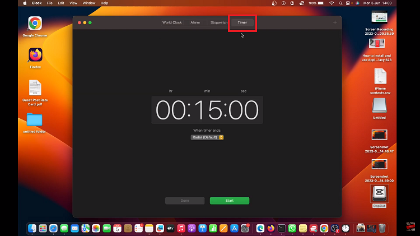Open the Apple menu
Image resolution: width=420 pixels, height=236 pixels.
25,3
